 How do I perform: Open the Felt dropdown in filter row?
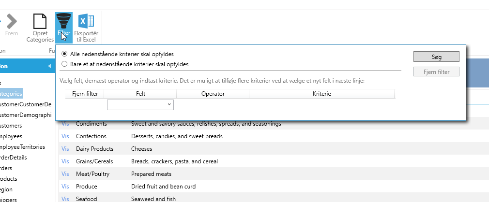(140, 104)
